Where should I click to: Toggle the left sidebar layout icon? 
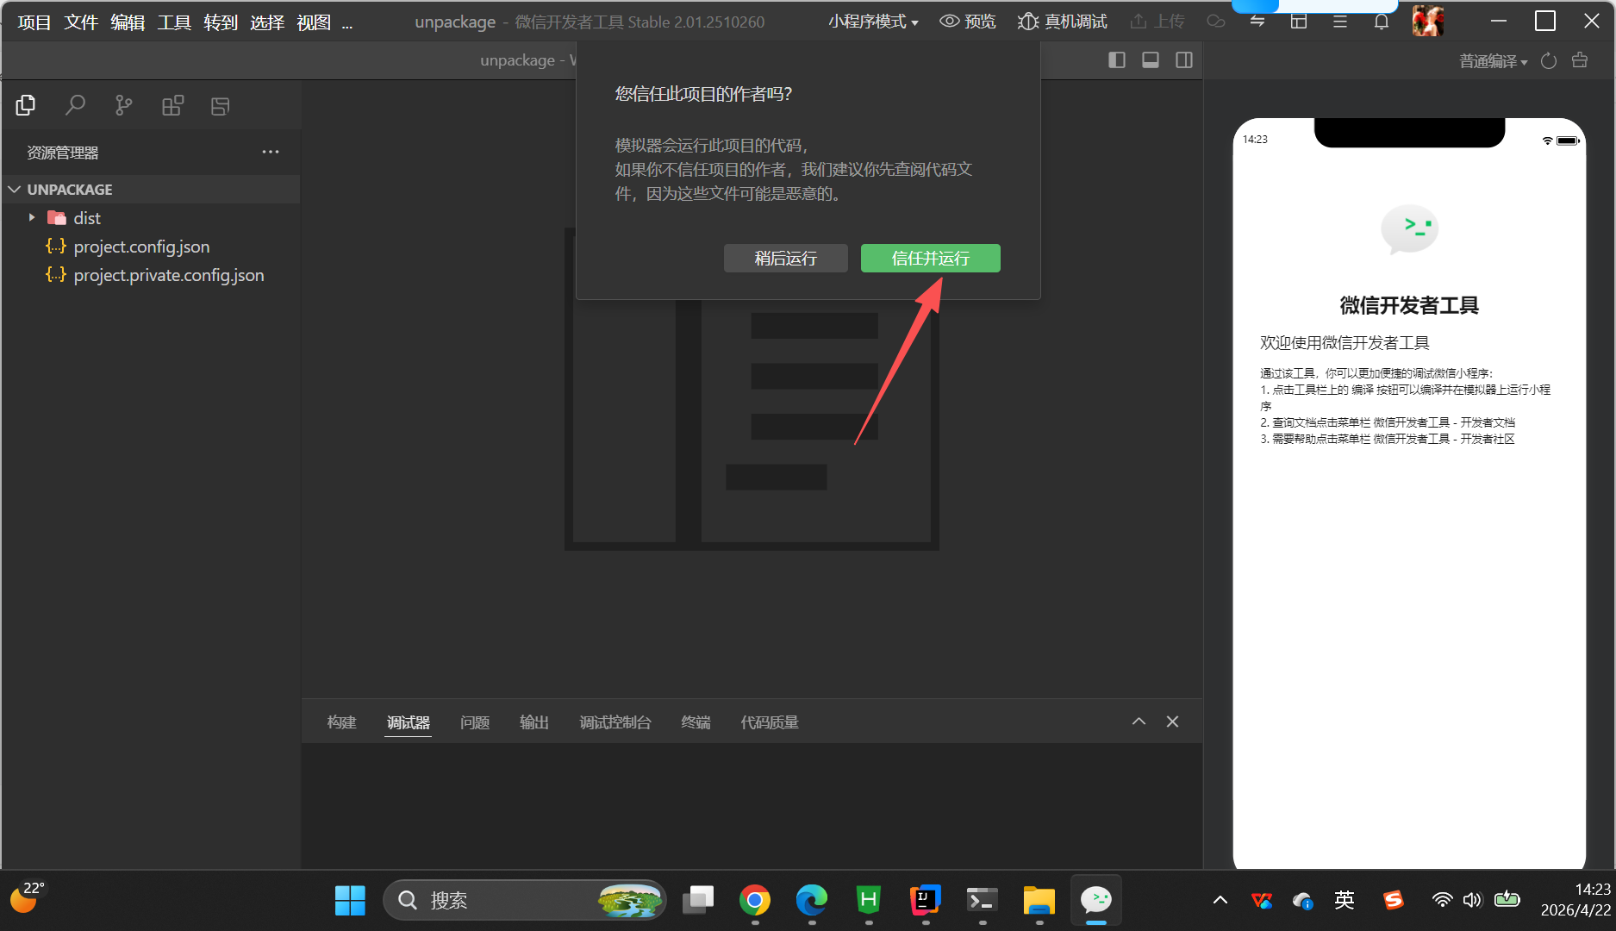click(1117, 59)
